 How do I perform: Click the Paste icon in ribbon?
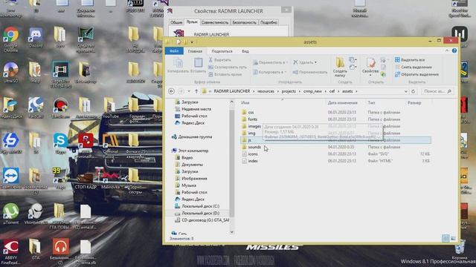[199, 66]
